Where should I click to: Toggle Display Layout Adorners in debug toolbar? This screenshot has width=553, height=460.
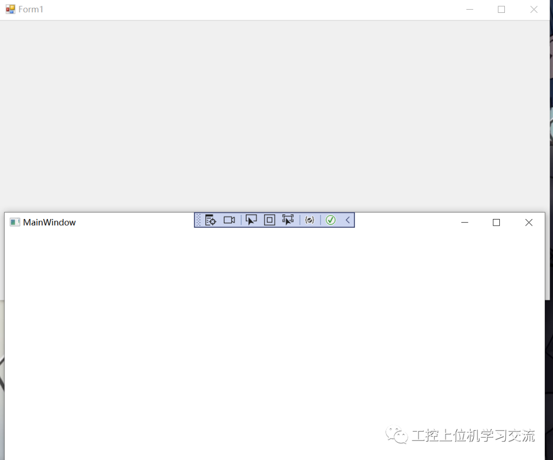(x=269, y=220)
